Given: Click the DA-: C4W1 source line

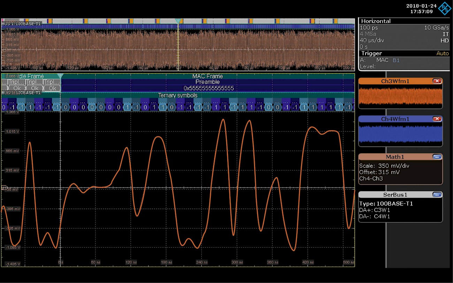Looking at the screenshot, I should [x=375, y=216].
